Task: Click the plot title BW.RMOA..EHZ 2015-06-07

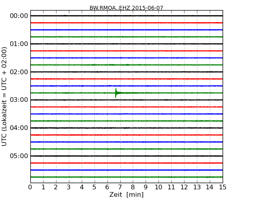Action: (x=126, y=8)
